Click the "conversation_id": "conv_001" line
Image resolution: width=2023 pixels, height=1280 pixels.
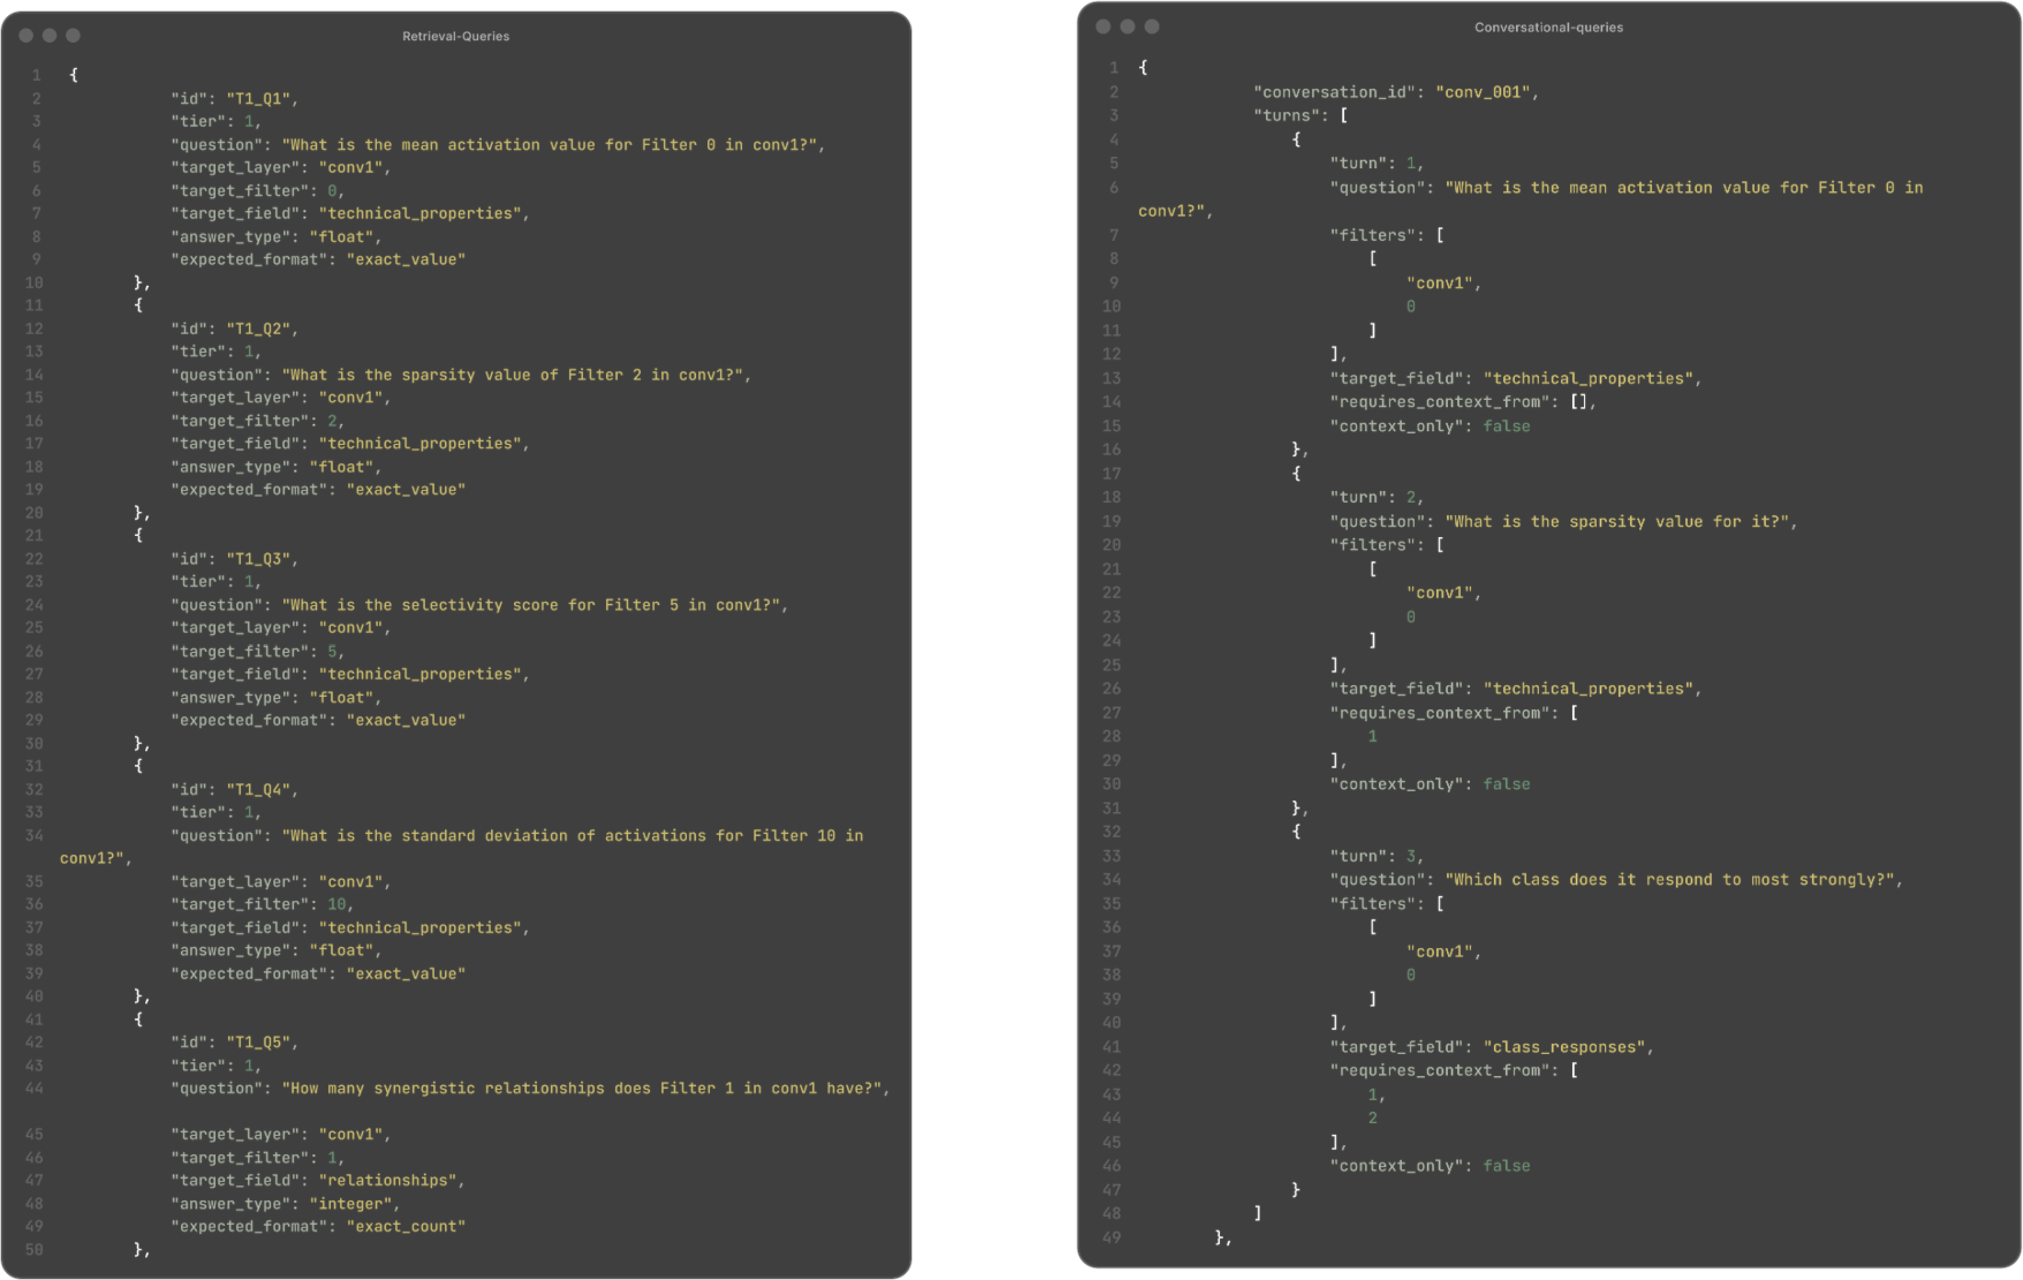(x=1396, y=92)
